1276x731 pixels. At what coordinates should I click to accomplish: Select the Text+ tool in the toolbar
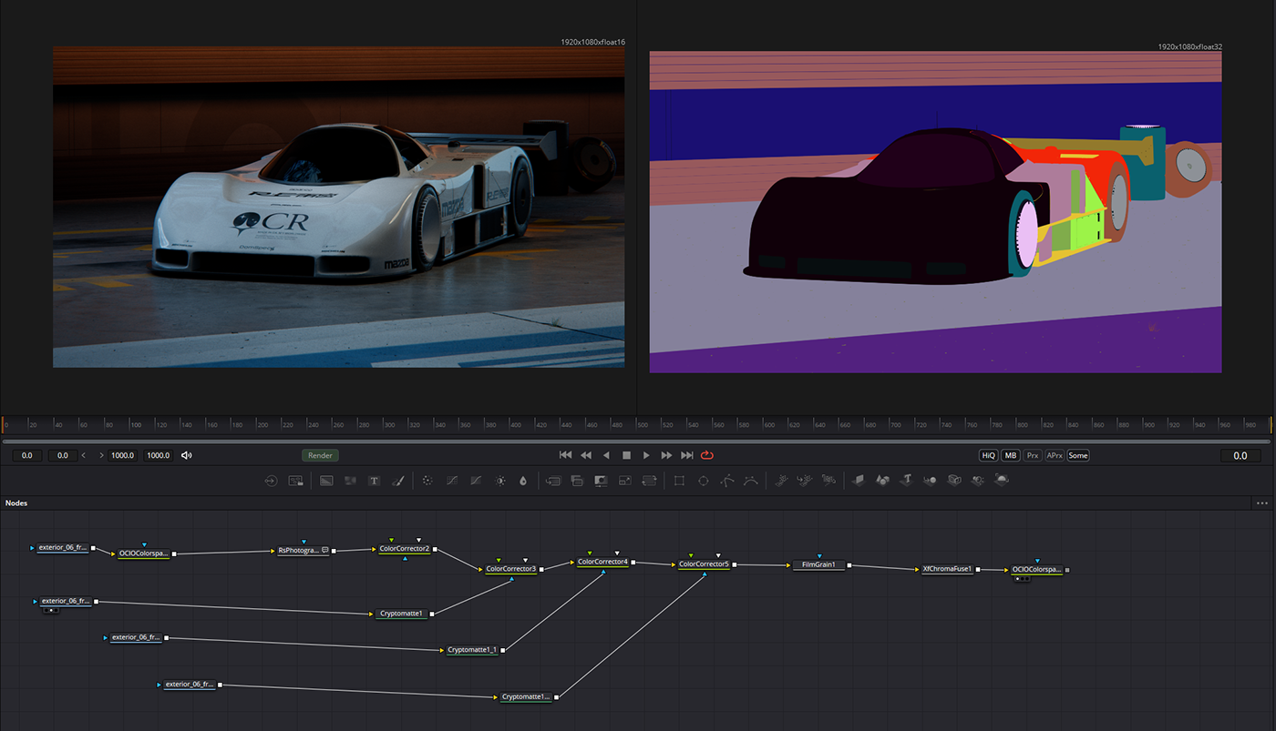[x=373, y=481]
